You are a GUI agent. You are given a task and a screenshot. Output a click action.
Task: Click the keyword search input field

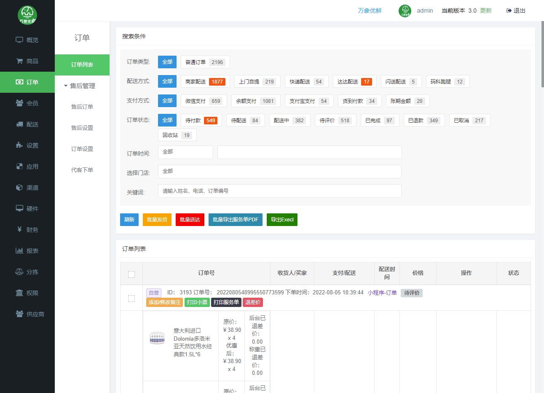(x=279, y=191)
